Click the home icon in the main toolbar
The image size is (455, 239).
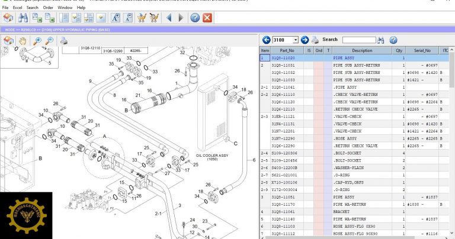point(9,18)
